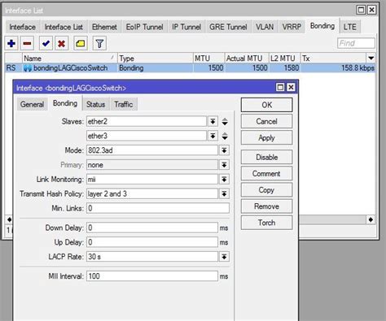Enable interface using blue checkmark icon
Image resolution: width=386 pixels, height=321 pixels.
coord(46,43)
